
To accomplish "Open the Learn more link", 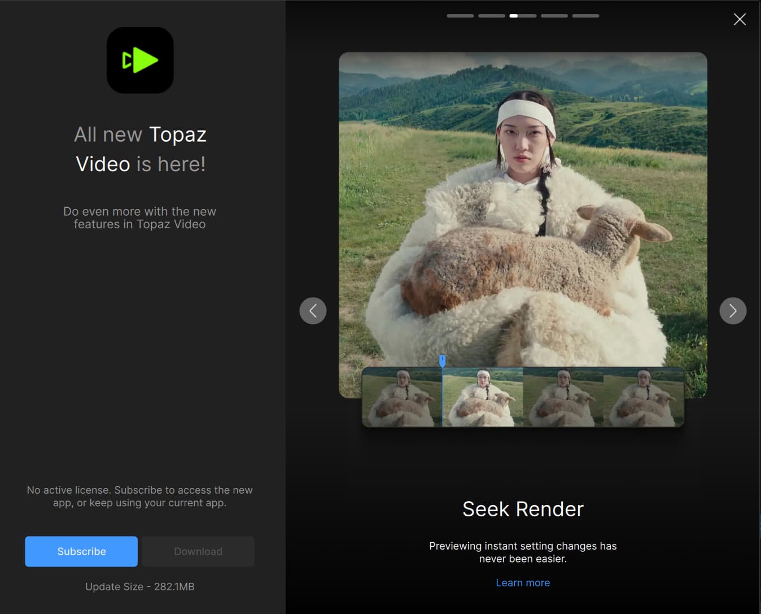I will [x=523, y=582].
